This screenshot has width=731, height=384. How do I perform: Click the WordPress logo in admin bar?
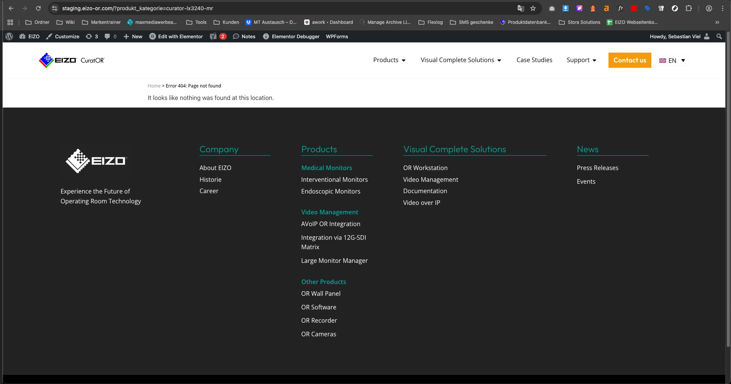pos(9,36)
